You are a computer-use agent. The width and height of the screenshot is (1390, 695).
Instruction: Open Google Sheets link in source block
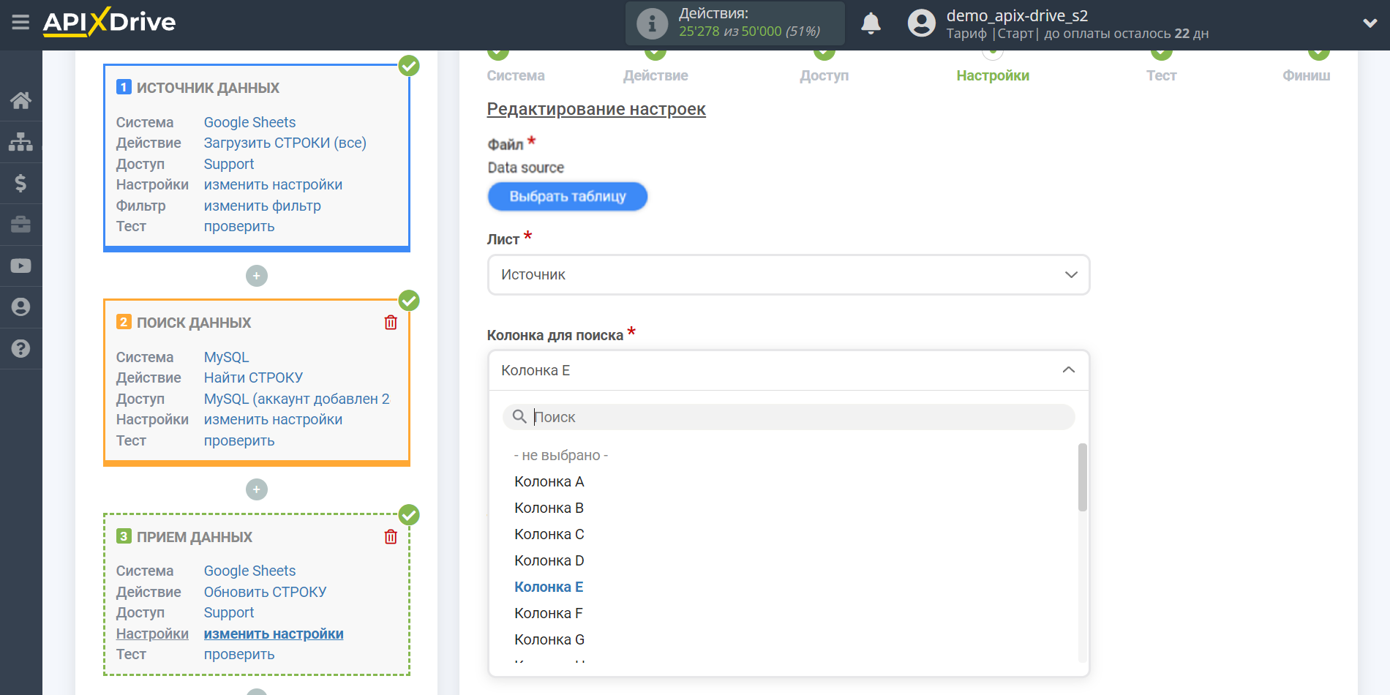[249, 122]
